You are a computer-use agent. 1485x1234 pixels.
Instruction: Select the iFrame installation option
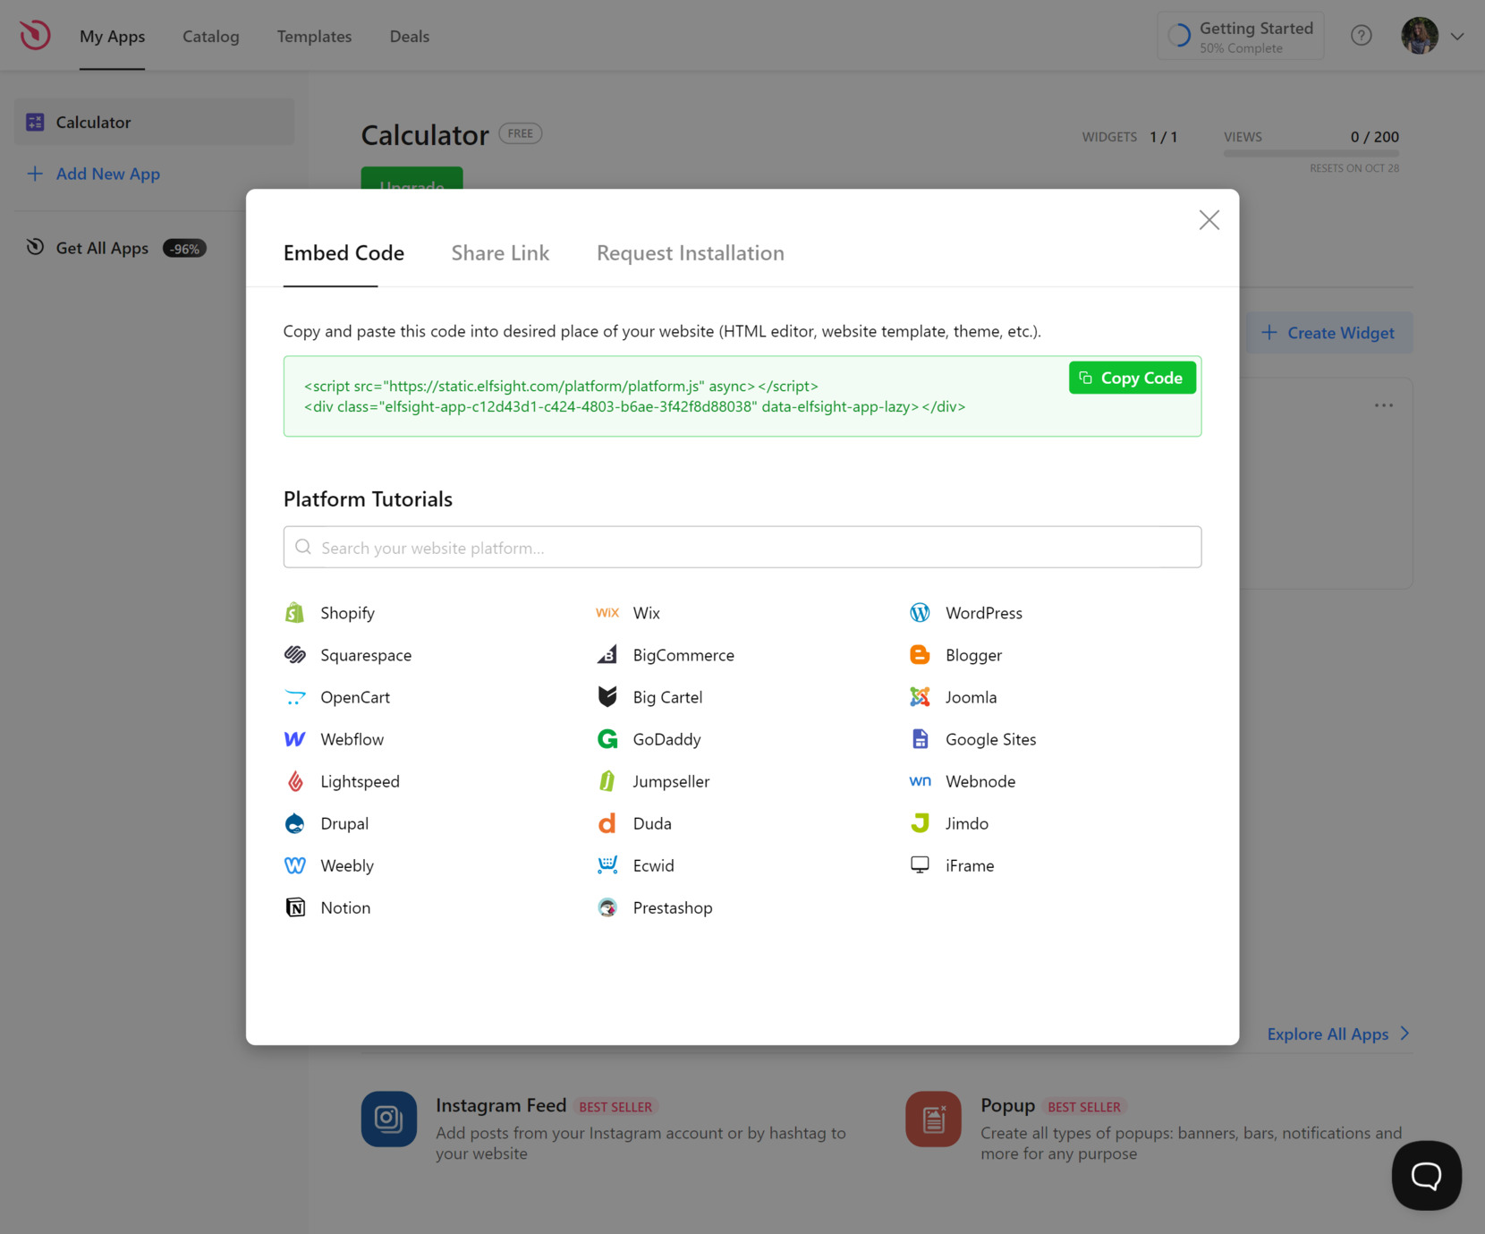pyautogui.click(x=969, y=865)
